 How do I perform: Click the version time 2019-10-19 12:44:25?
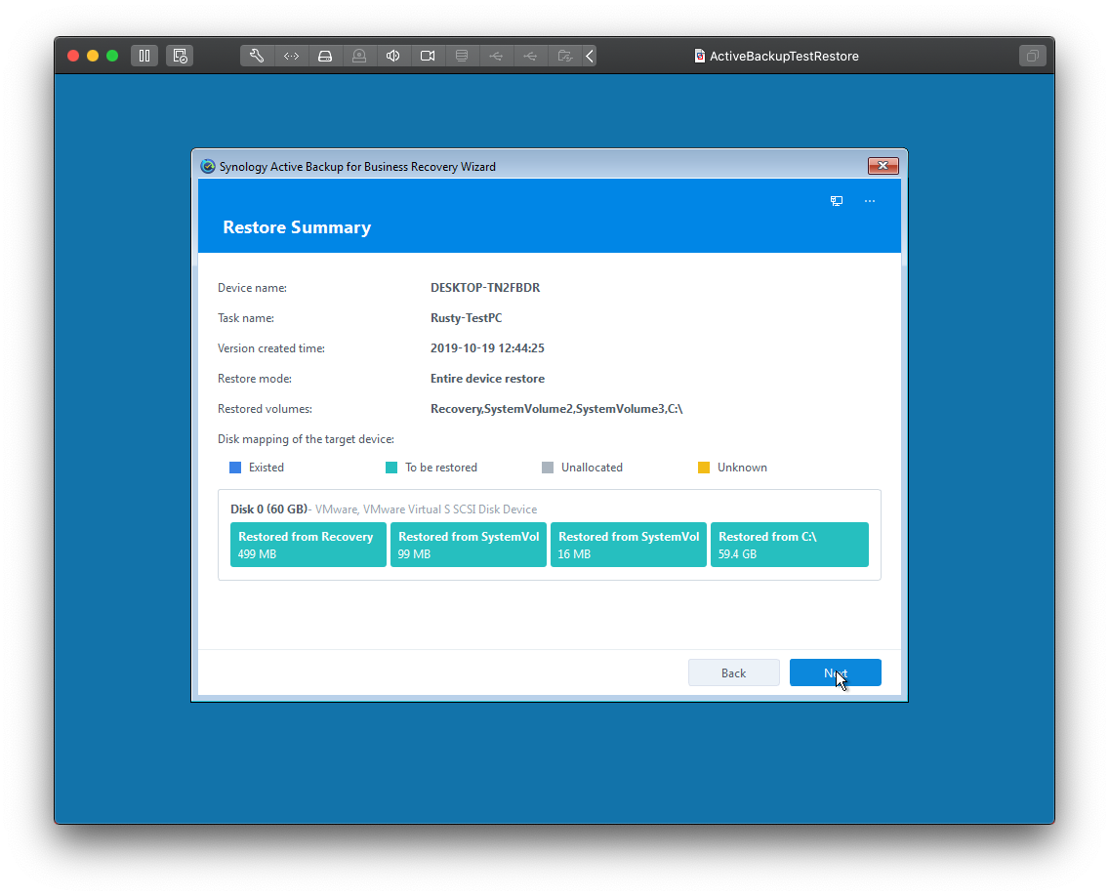(487, 347)
